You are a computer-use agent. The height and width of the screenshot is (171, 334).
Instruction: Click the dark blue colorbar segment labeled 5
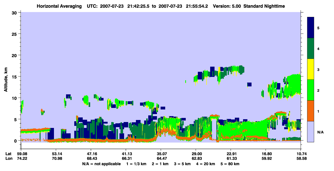311,28
